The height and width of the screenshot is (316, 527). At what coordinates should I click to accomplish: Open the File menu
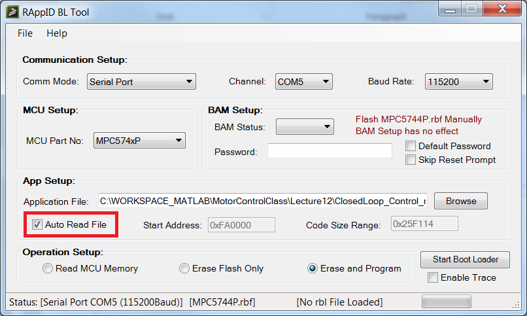coord(25,33)
